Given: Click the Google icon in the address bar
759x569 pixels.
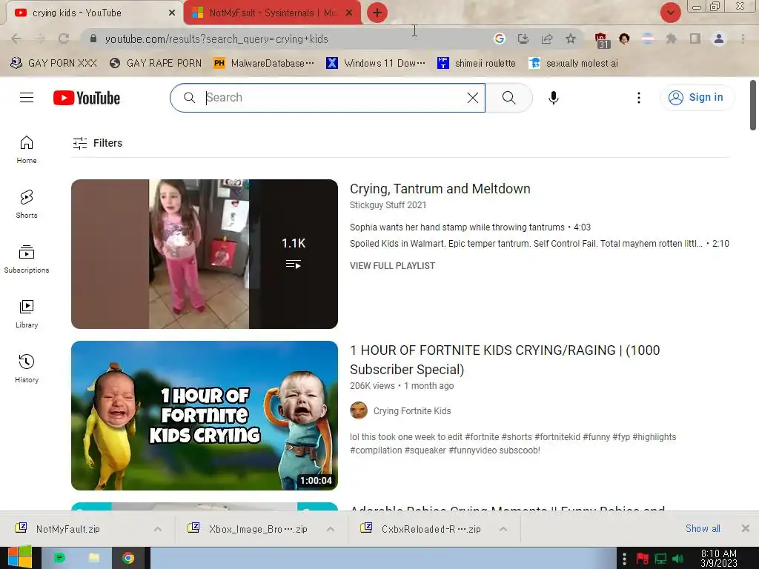Looking at the screenshot, I should tap(499, 39).
